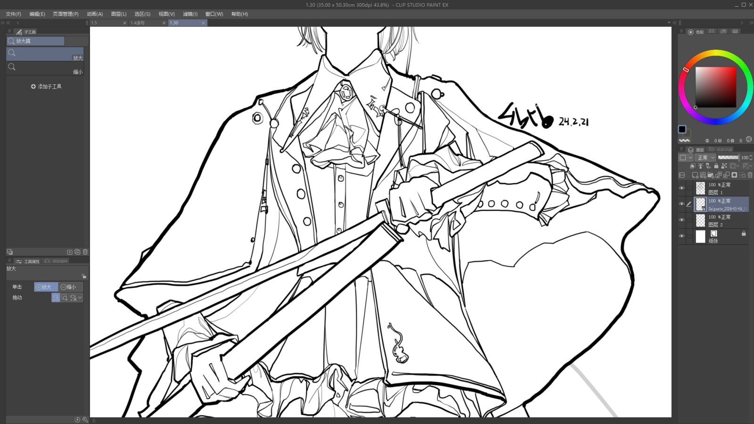
Task: Select the 图层 1 layer row
Action: pos(721,188)
